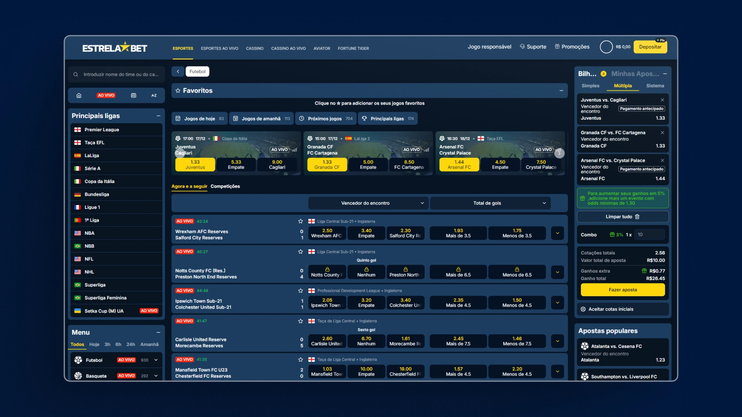This screenshot has height=417, width=742.
Task: Open the user profile avatar circle
Action: (x=606, y=47)
